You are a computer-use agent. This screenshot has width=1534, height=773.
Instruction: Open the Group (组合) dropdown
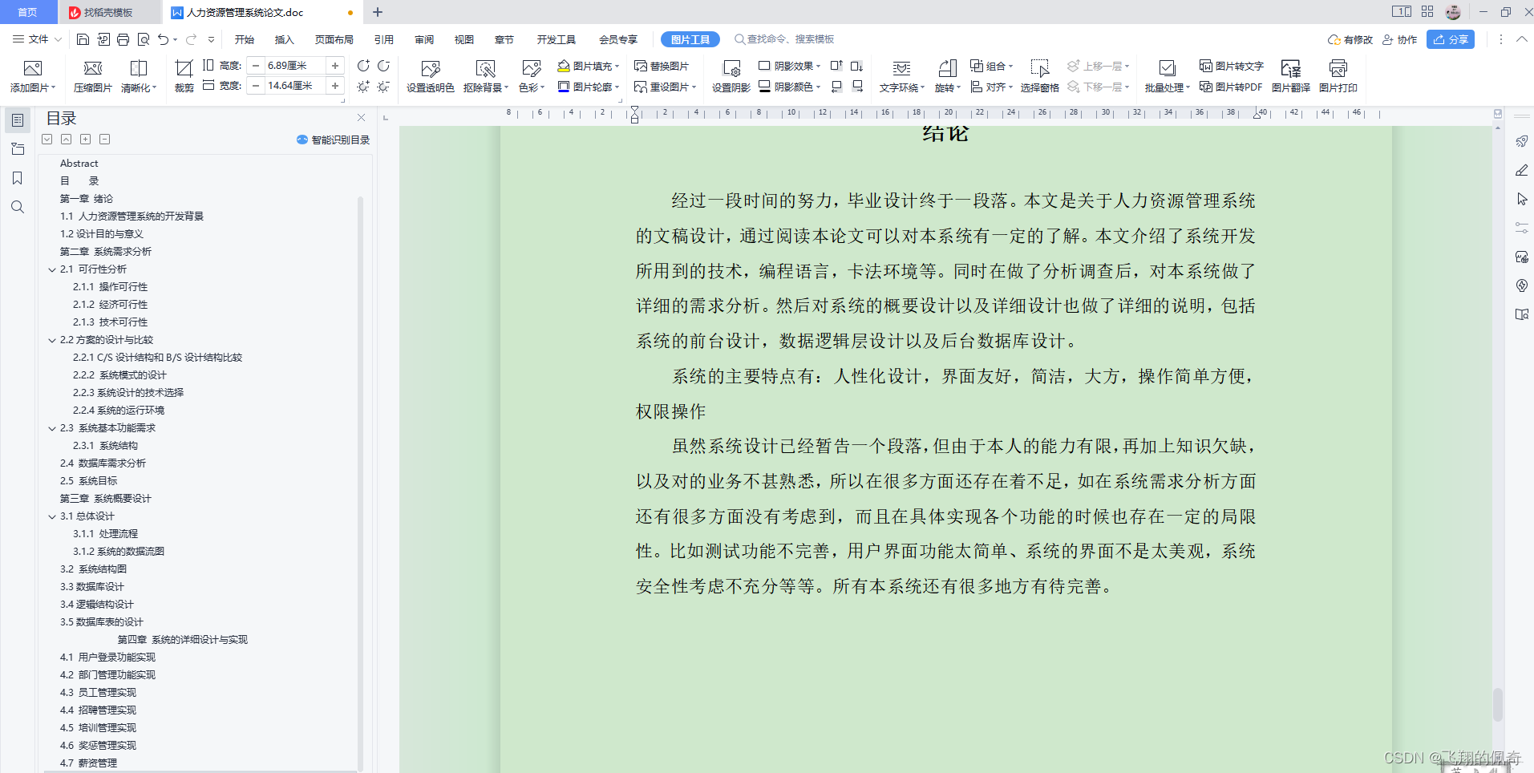click(x=992, y=66)
